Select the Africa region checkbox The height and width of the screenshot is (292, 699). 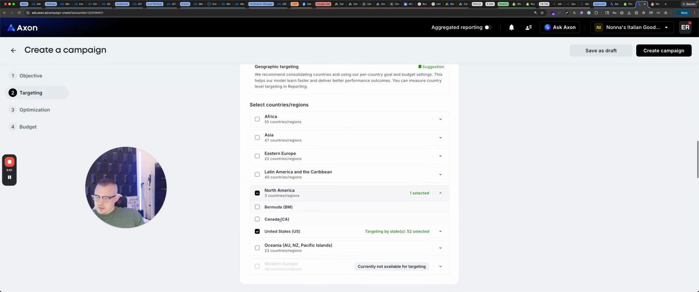(x=257, y=119)
